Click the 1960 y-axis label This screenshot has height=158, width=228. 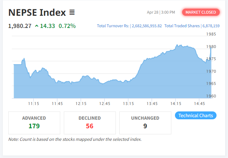coord(211,96)
